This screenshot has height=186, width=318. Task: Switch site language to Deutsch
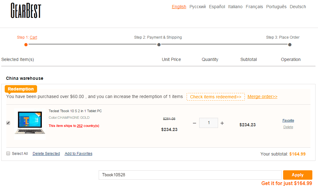click(298, 7)
